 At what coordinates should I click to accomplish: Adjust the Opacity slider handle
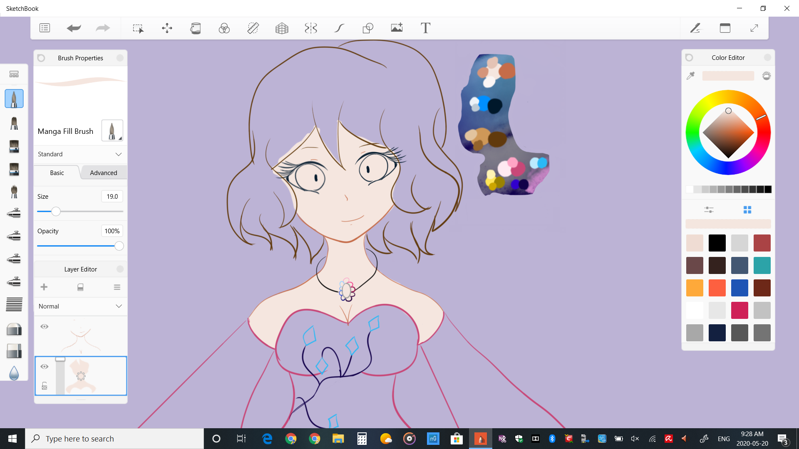coord(119,246)
